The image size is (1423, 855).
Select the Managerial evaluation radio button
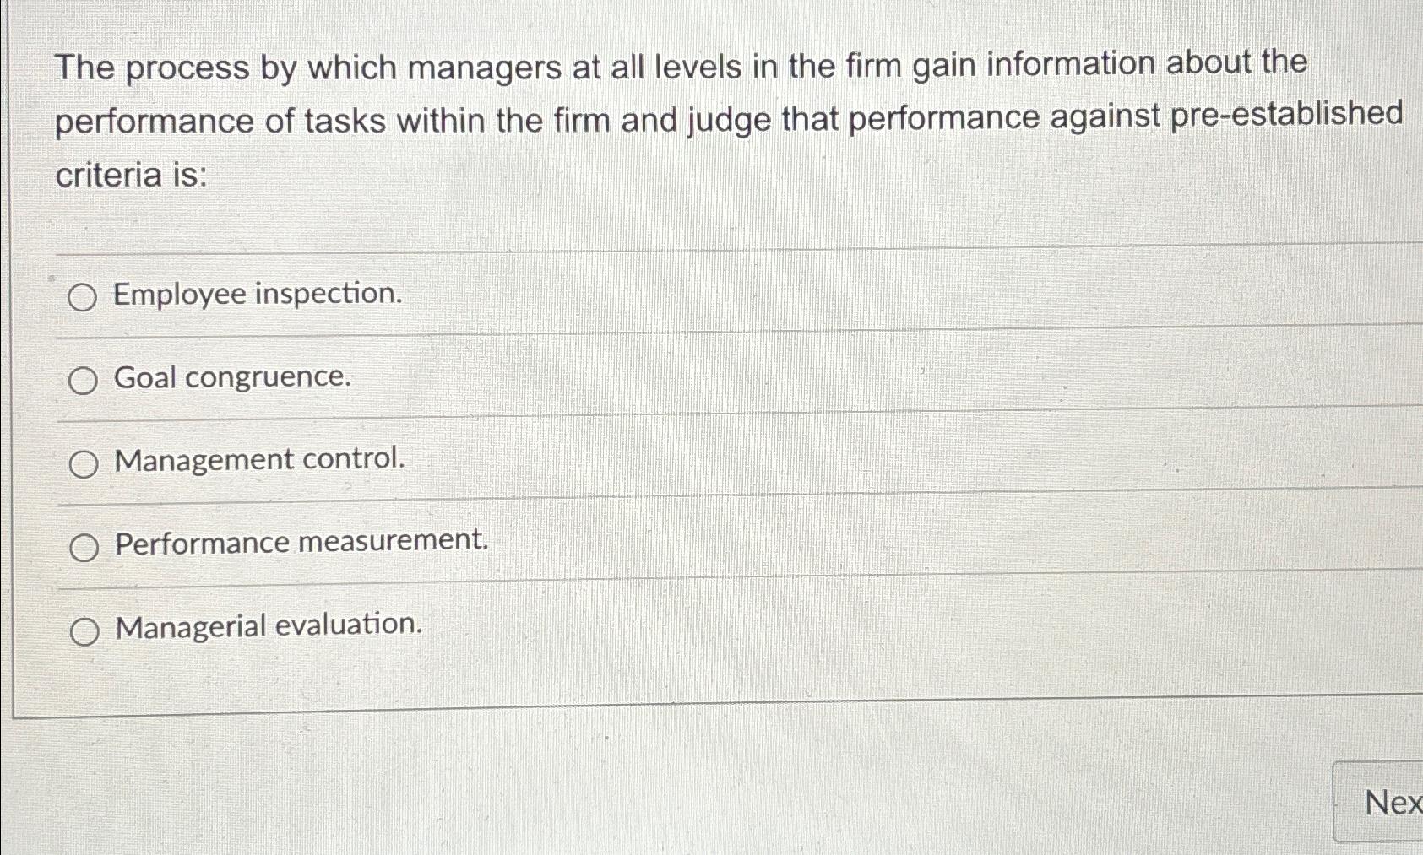84,630
